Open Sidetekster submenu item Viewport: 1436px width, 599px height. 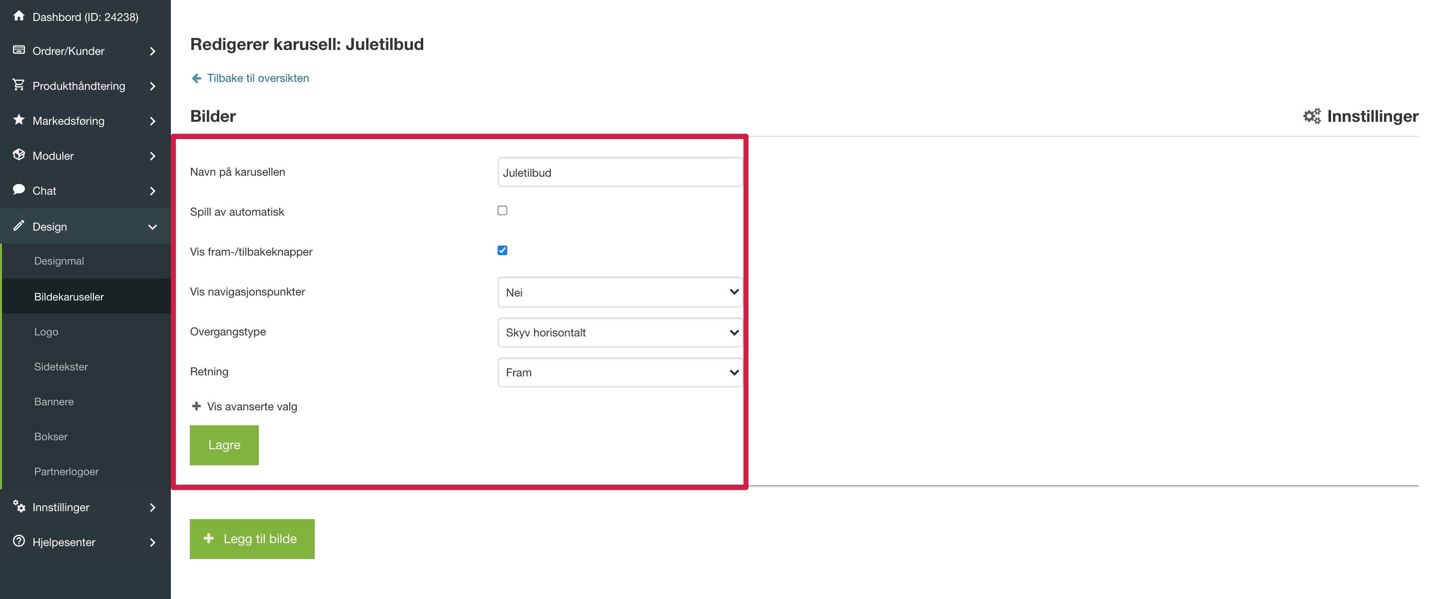pos(86,366)
